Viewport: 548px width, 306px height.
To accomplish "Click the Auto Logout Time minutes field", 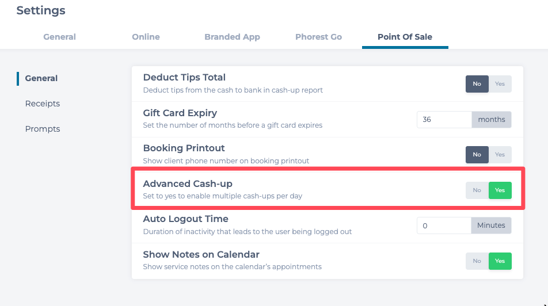I will coord(444,225).
